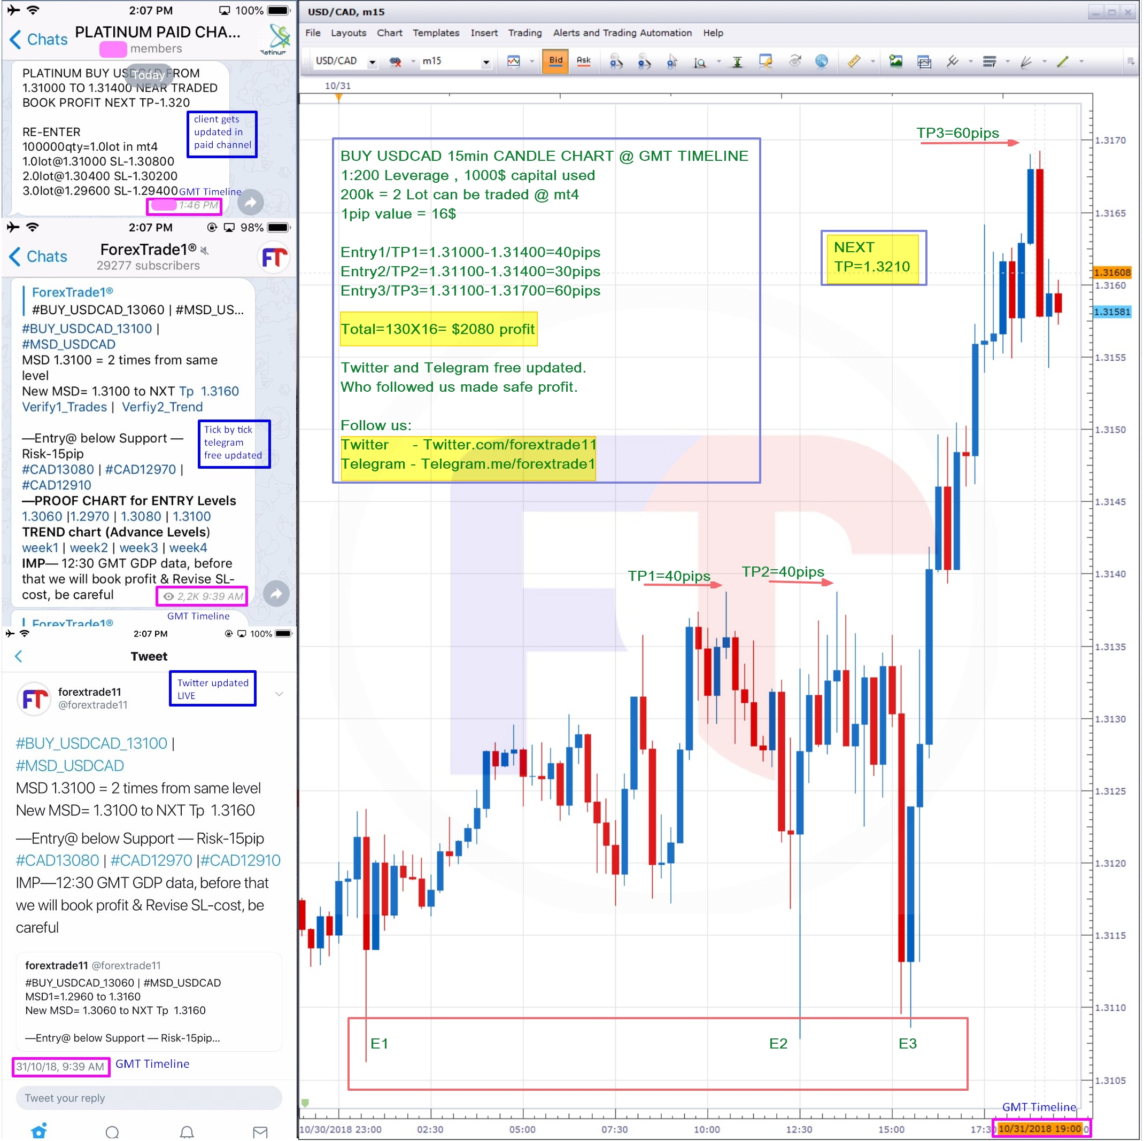Open the Help menu
The height and width of the screenshot is (1141, 1144).
click(713, 33)
